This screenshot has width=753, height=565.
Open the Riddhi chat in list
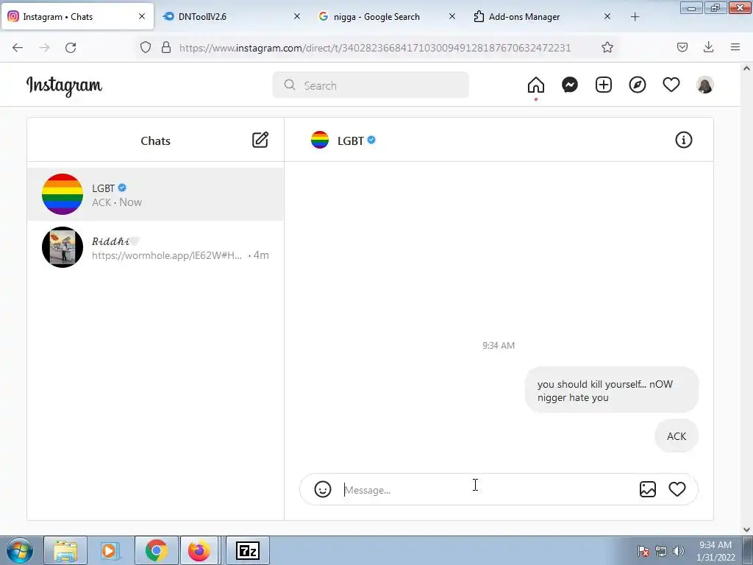[156, 247]
